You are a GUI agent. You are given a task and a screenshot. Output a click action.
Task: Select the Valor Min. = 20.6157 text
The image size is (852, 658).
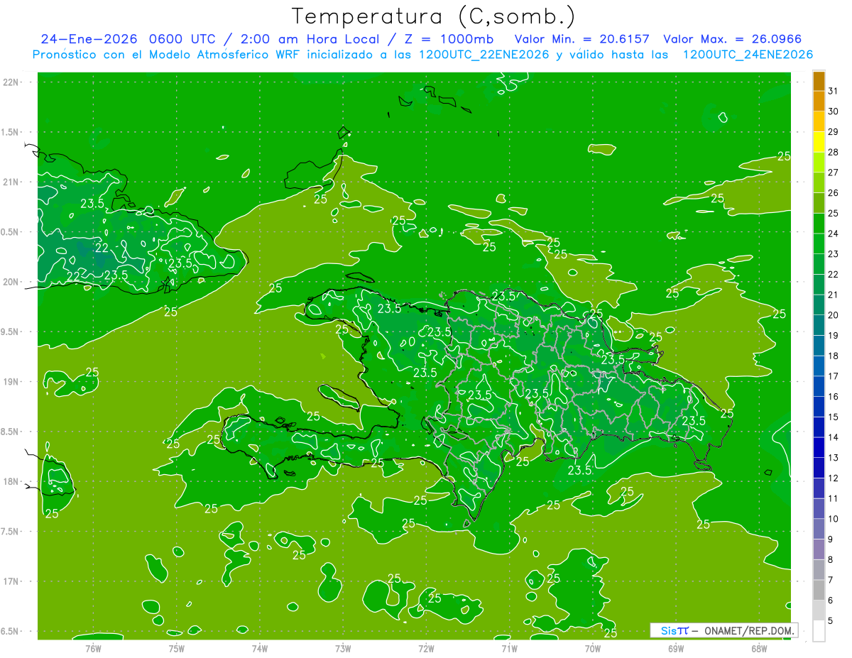[581, 39]
